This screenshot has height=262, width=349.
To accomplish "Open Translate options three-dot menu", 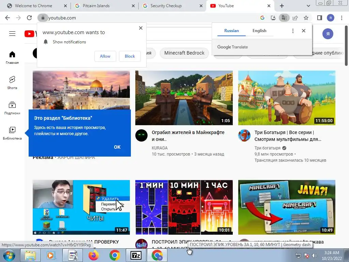I will 293,31.
